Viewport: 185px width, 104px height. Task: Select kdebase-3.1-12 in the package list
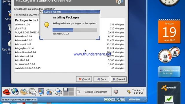point(70,44)
